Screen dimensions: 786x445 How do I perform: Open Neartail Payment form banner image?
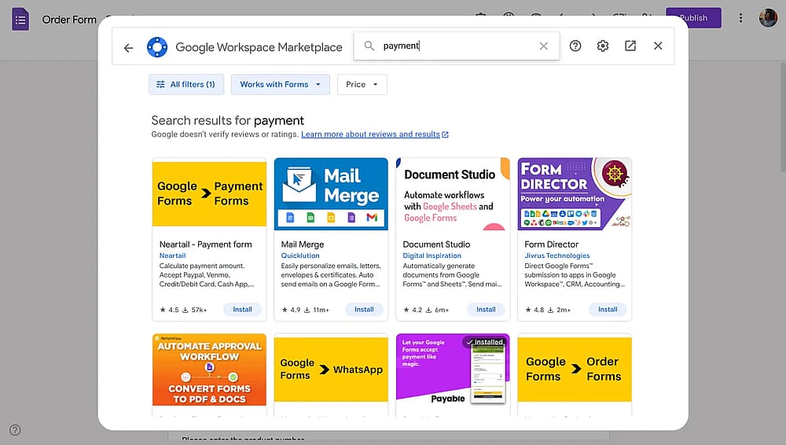209,193
